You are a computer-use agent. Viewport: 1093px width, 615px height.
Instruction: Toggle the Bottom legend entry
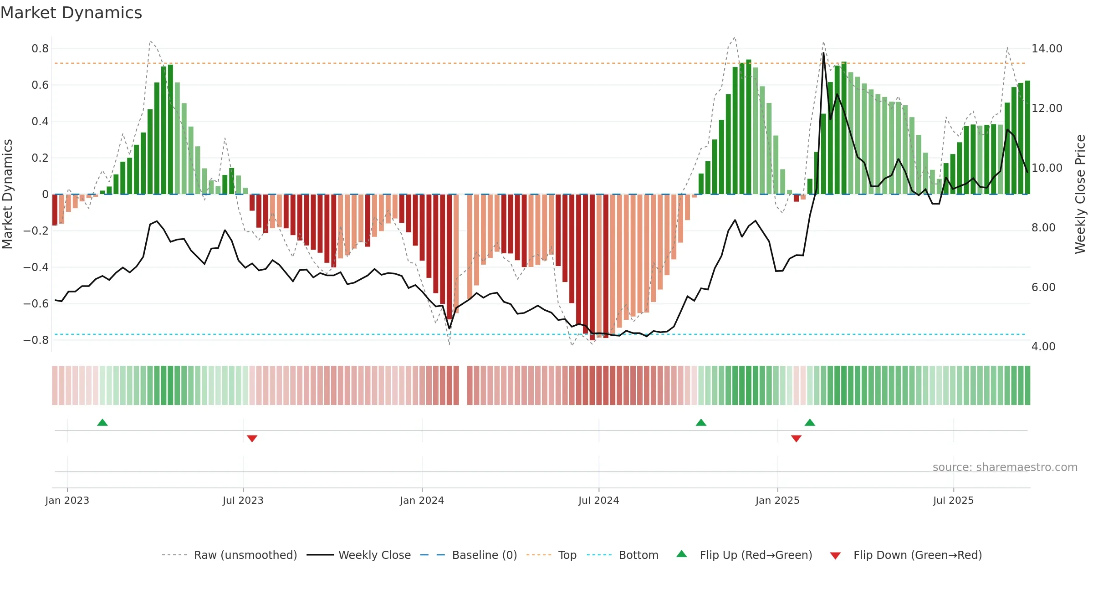[x=623, y=555]
